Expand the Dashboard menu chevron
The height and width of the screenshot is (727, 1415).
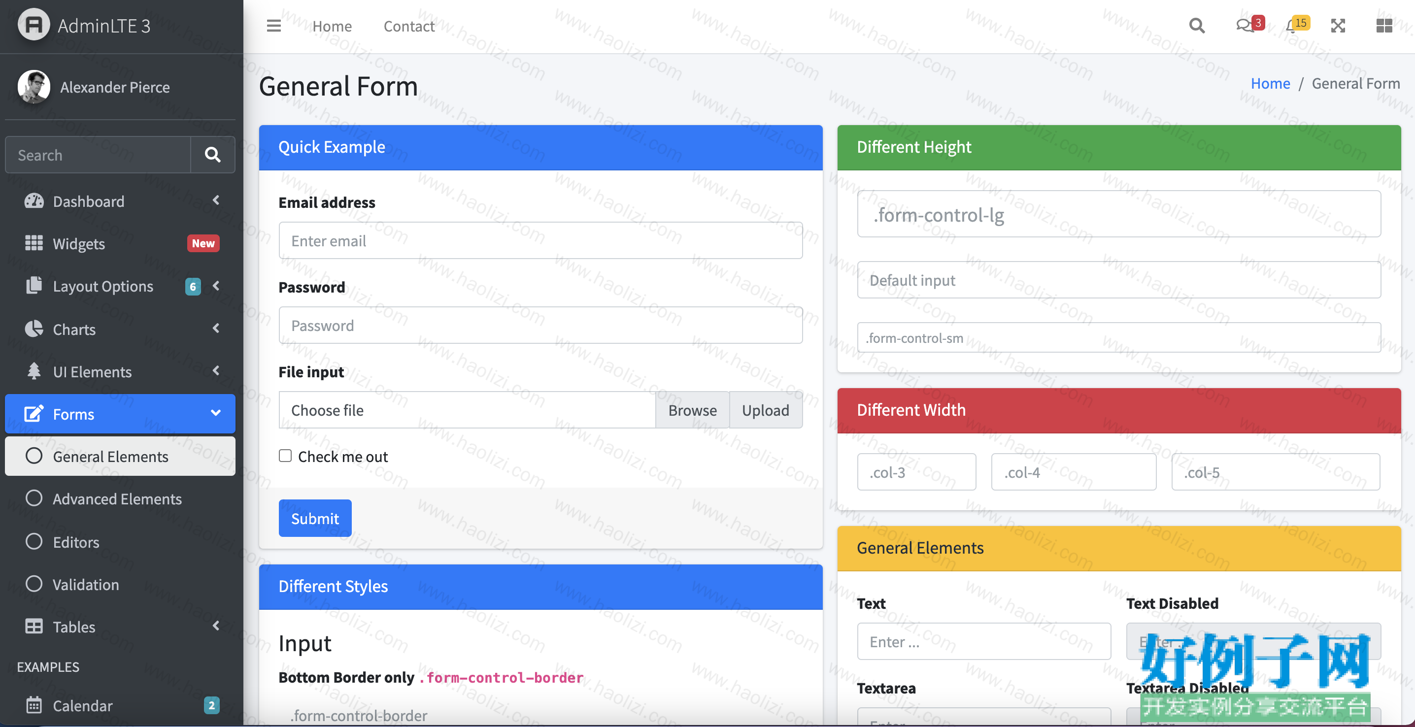click(216, 200)
